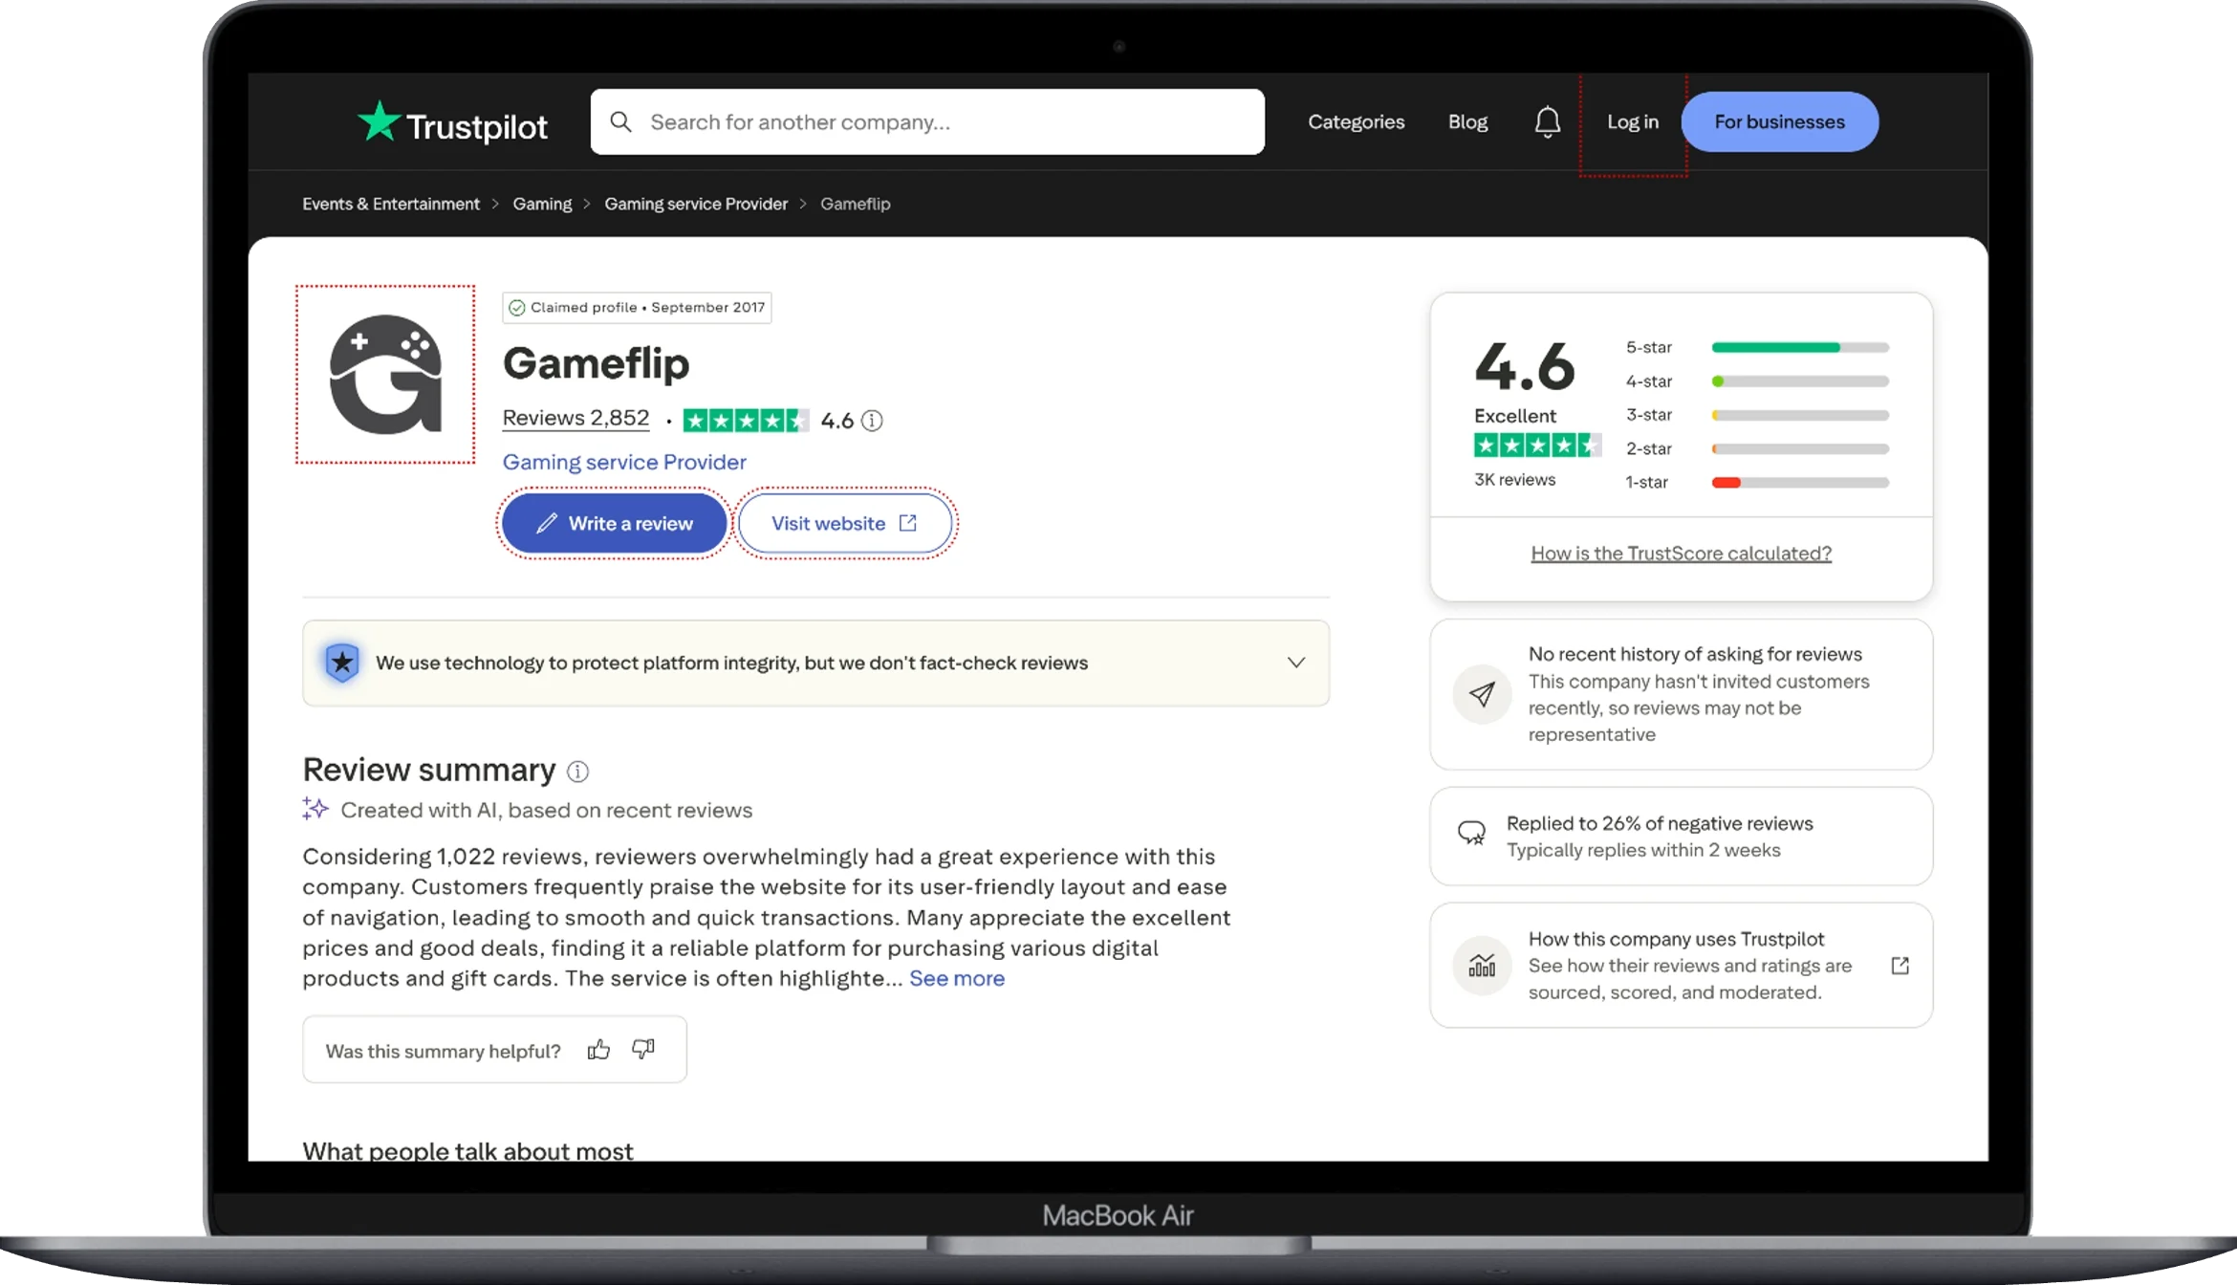Click the Gameflip company heading
The height and width of the screenshot is (1285, 2237).
pos(596,363)
